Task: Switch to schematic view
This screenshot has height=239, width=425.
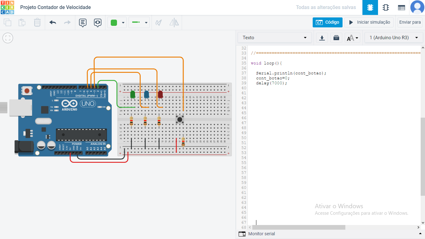Action: click(386, 7)
